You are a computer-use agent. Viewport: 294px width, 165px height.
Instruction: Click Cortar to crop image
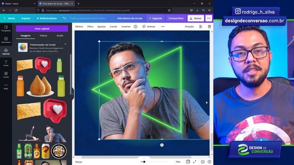coord(113,27)
